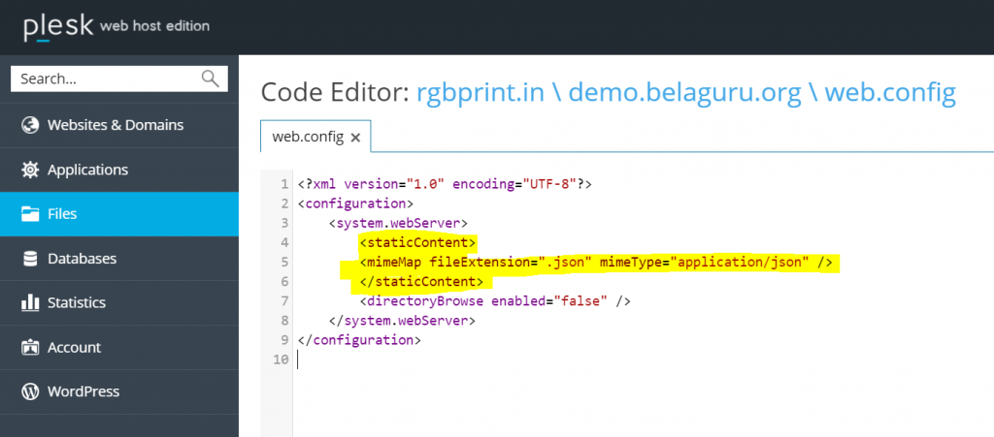
Task: Click the WordPress logo icon
Action: pyautogui.click(x=30, y=391)
